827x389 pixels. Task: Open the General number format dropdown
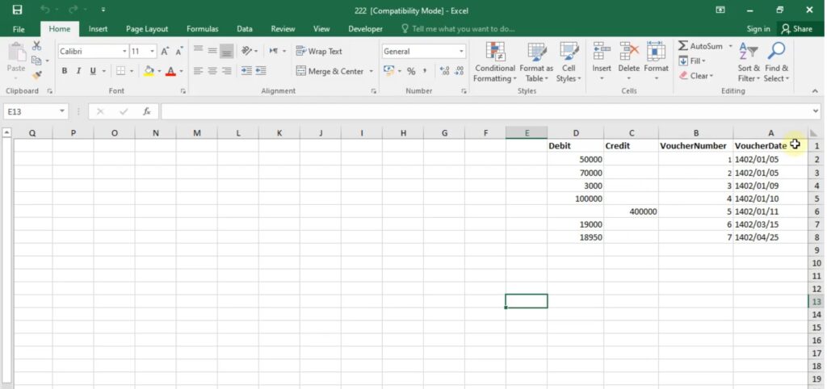pos(461,51)
